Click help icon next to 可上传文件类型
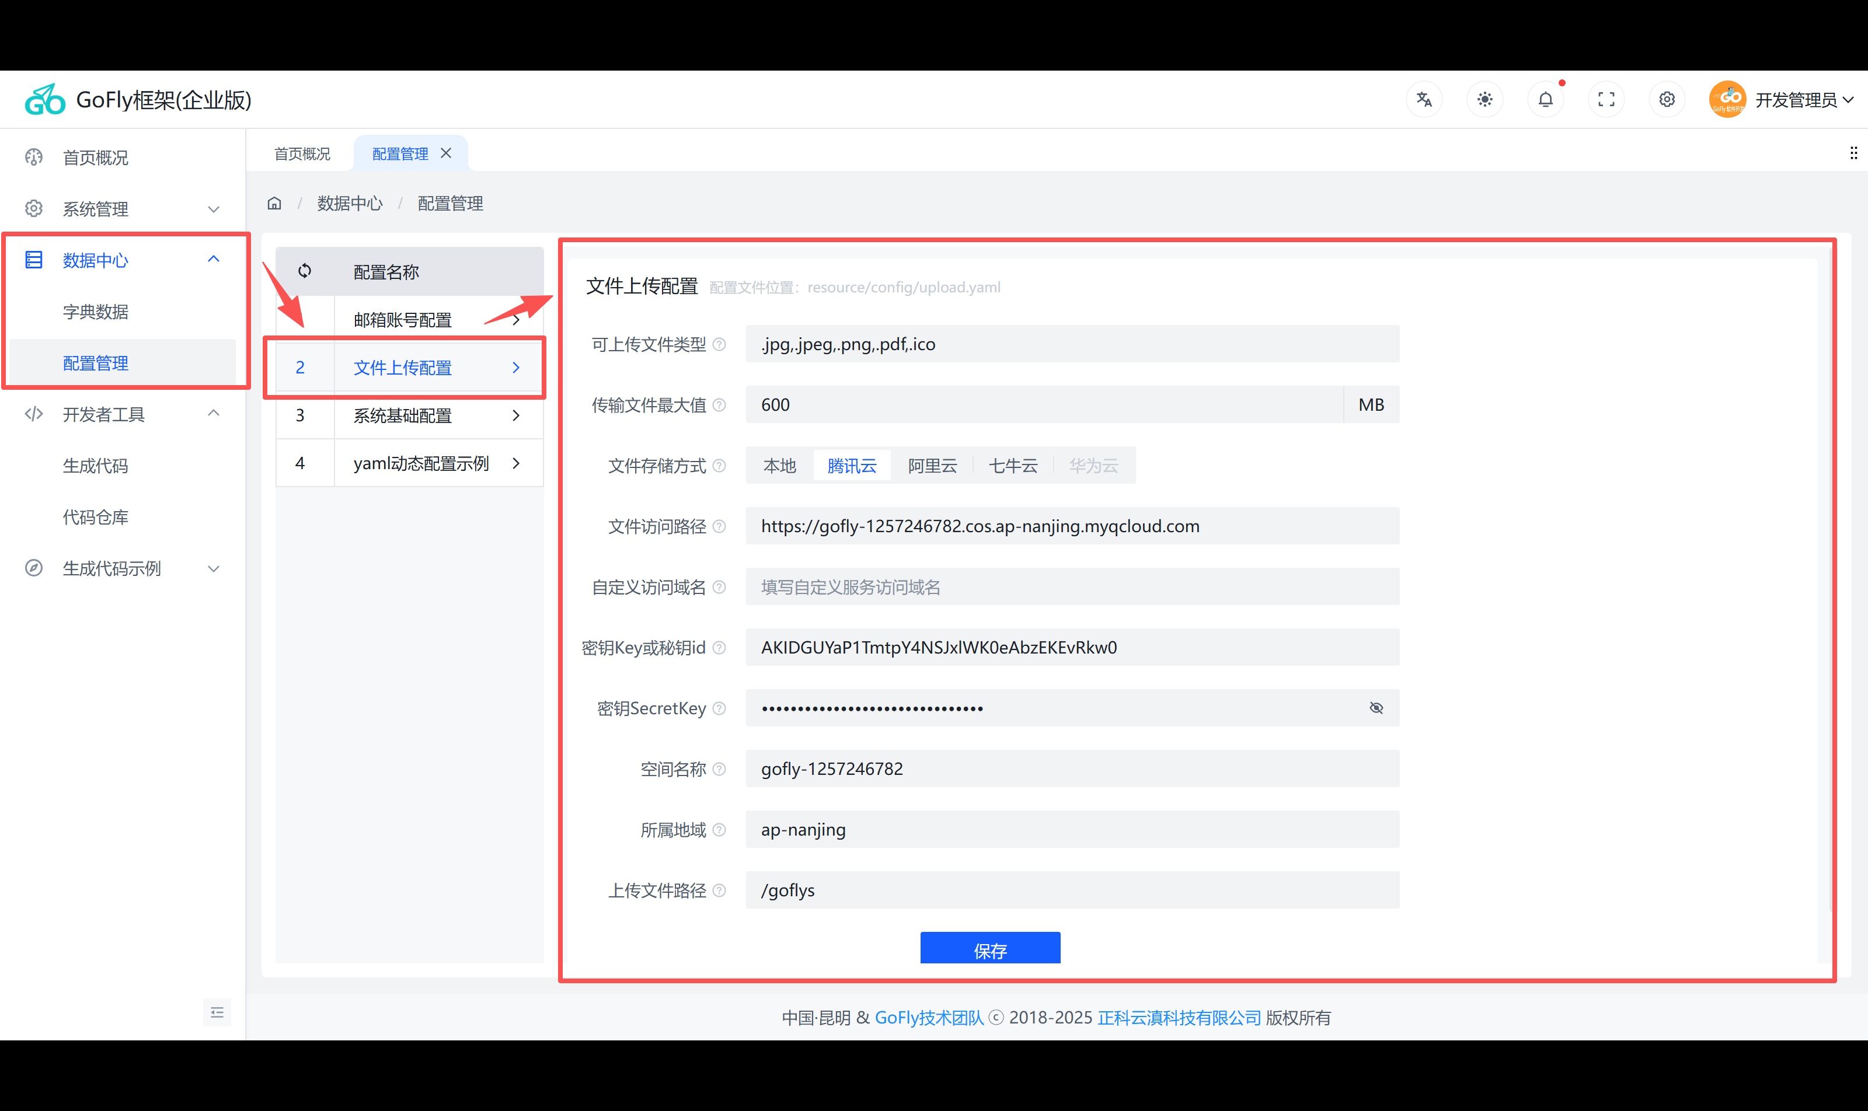1868x1111 pixels. coord(719,344)
